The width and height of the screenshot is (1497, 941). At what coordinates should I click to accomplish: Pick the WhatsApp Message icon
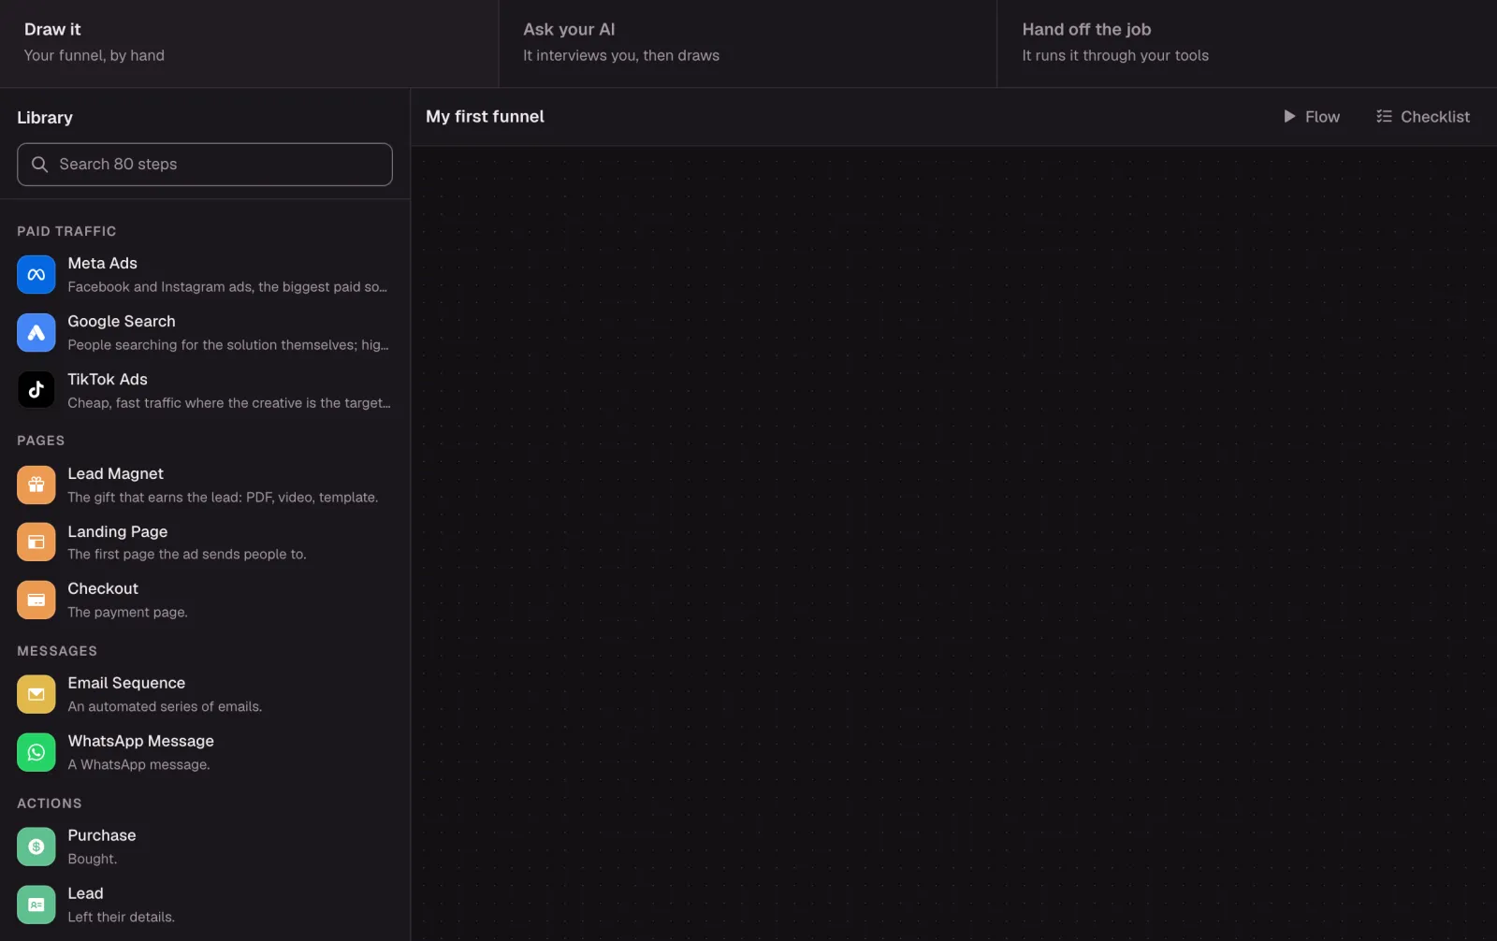point(36,752)
